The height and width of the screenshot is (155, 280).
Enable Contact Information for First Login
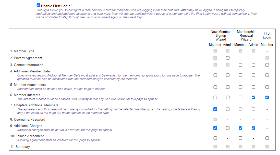click(x=267, y=65)
